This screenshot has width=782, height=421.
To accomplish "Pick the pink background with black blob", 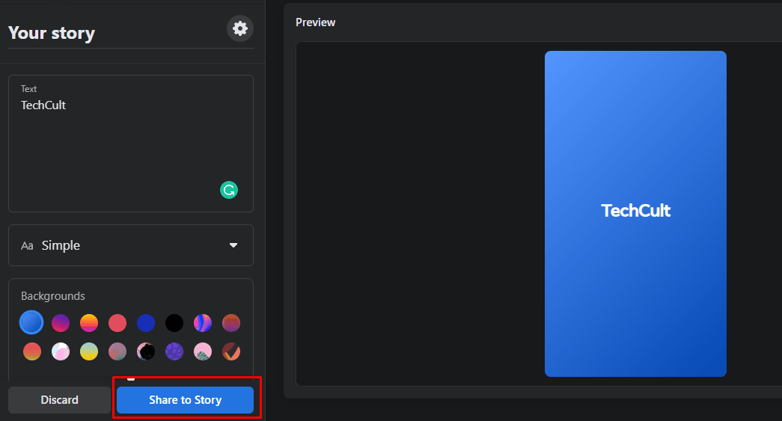I will (x=146, y=351).
